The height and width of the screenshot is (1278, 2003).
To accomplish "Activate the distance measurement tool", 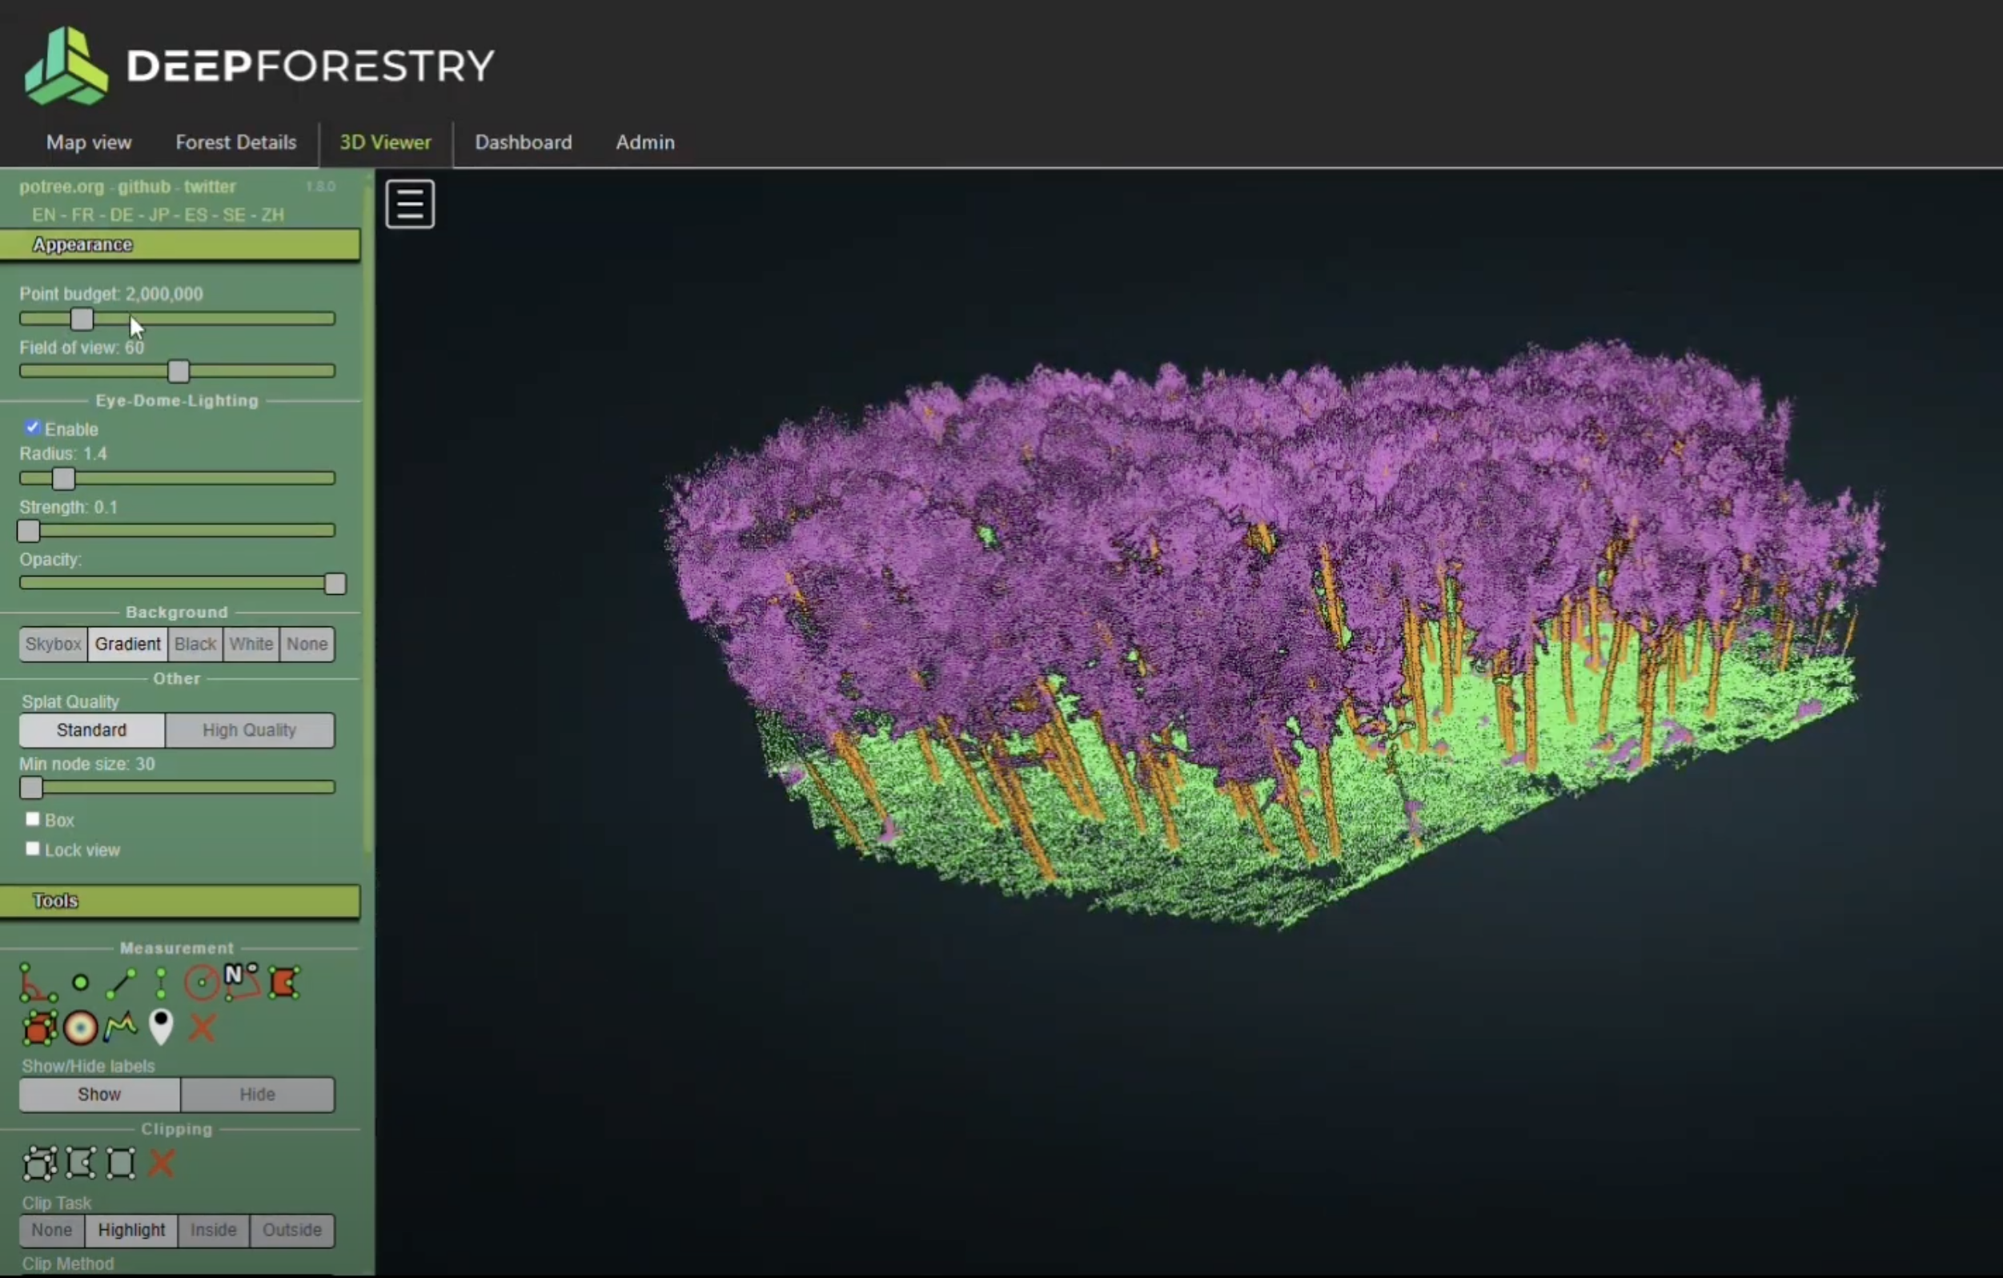I will coord(122,983).
